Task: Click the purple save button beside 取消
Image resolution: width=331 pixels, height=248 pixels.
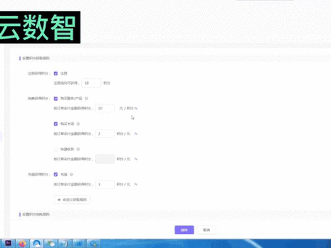Action: pyautogui.click(x=184, y=230)
